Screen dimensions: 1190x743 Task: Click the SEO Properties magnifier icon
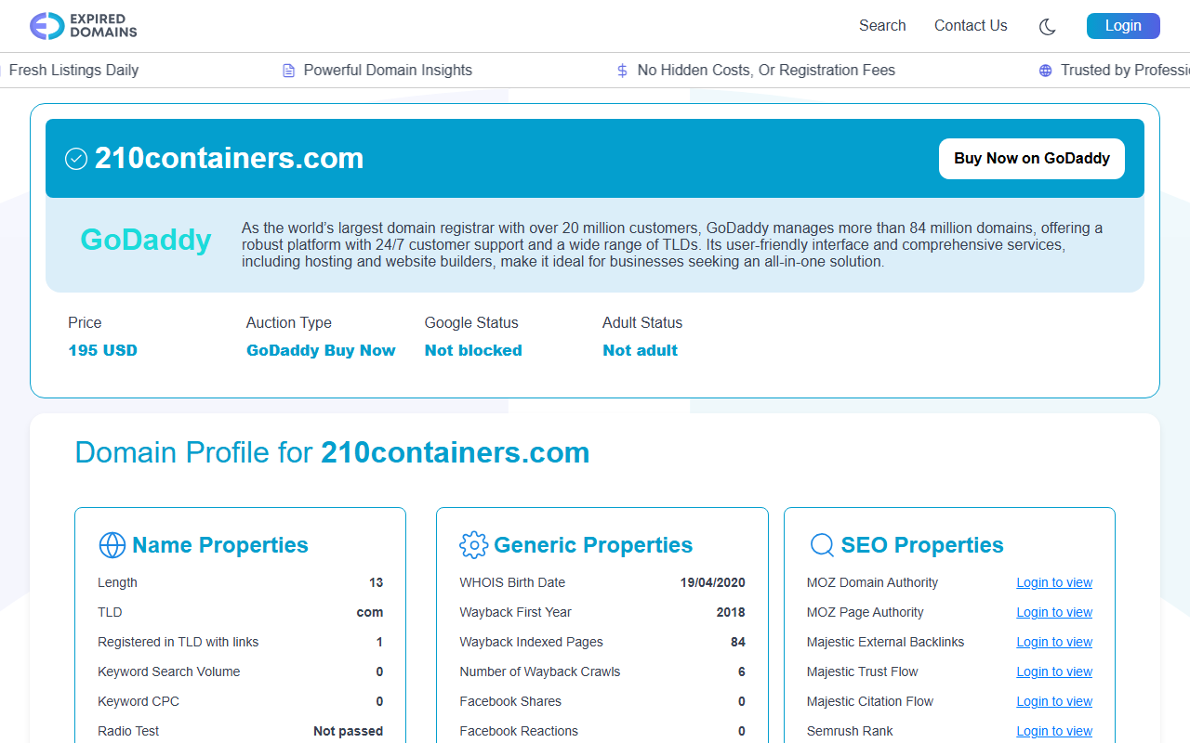[x=822, y=545]
